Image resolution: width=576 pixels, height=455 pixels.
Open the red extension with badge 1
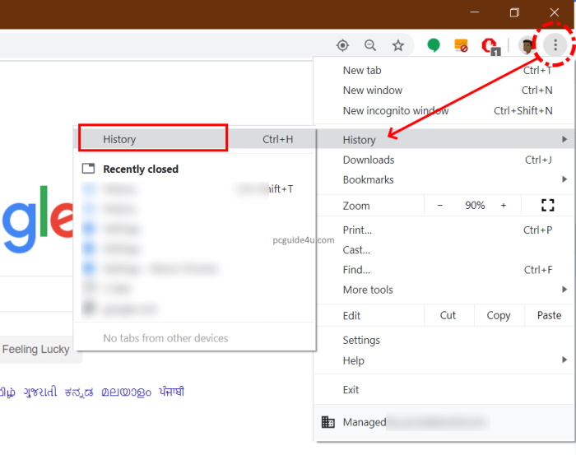[x=490, y=46]
